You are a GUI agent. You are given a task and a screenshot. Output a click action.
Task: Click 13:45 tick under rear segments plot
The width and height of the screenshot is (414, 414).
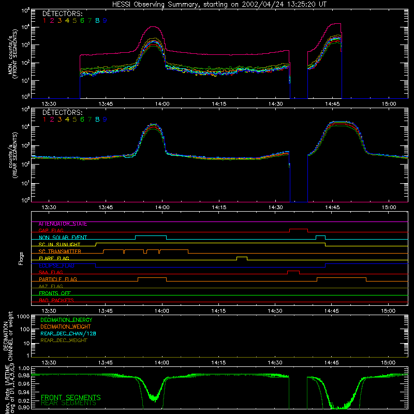pos(106,208)
